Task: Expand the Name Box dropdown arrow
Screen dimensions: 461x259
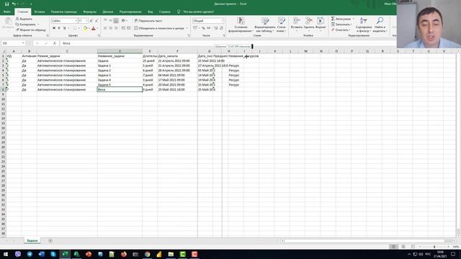Action: (23, 43)
